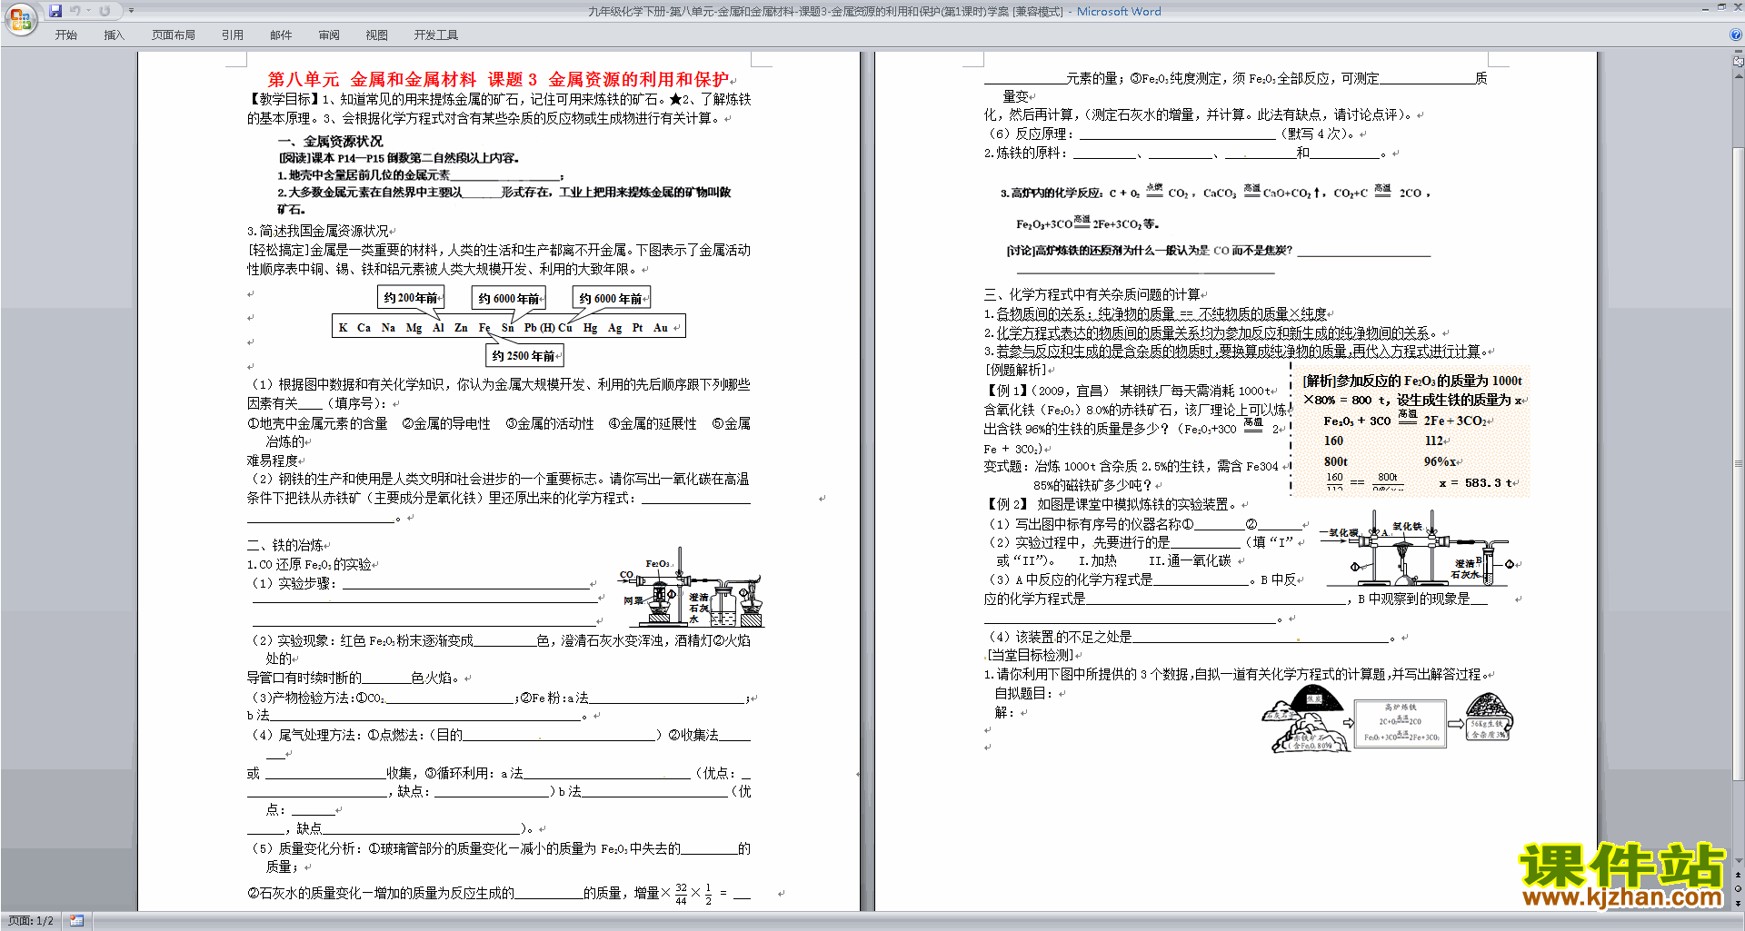Open the 邮件 ribbon tab
The image size is (1745, 931).
(x=281, y=35)
